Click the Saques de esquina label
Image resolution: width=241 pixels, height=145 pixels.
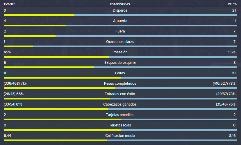(x=120, y=63)
